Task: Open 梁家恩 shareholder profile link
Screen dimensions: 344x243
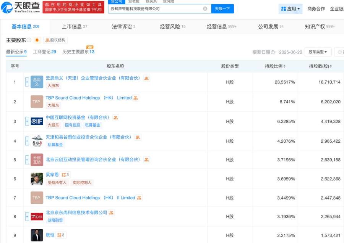Action: (x=52, y=174)
